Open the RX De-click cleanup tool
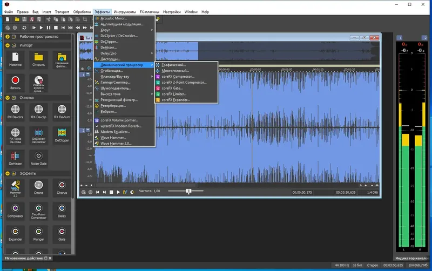Image resolution: width=432 pixels, height=271 pixels. click(15, 110)
